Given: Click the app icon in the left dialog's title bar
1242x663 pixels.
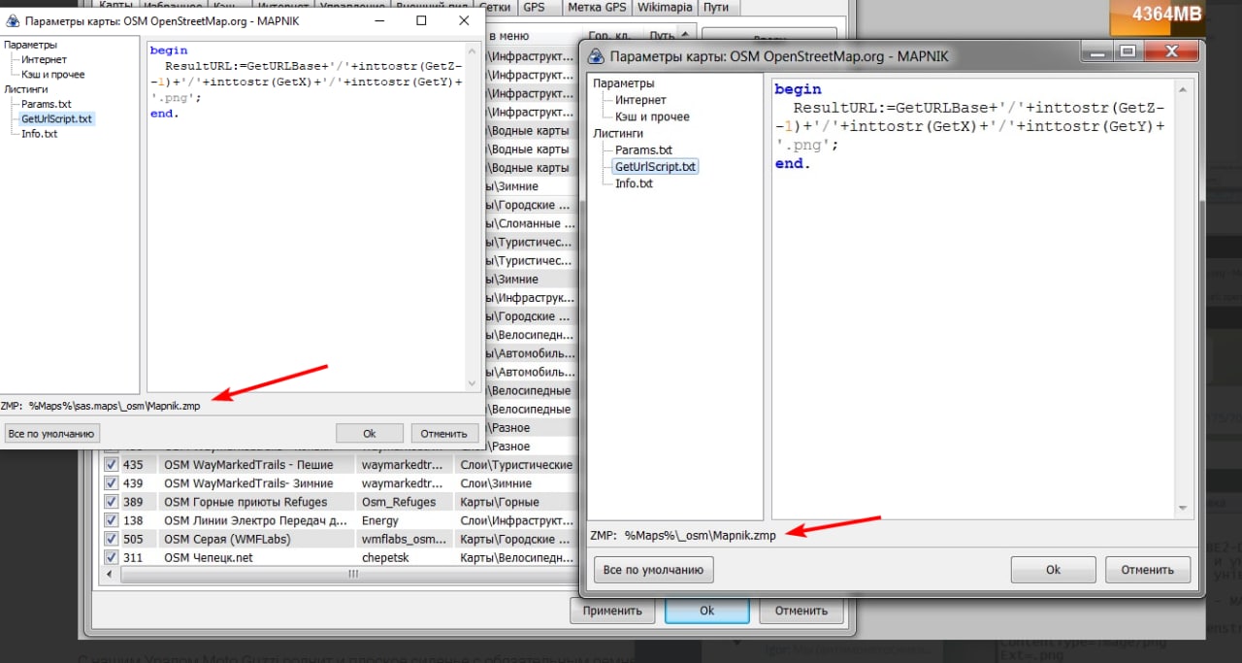Looking at the screenshot, I should tap(13, 20).
